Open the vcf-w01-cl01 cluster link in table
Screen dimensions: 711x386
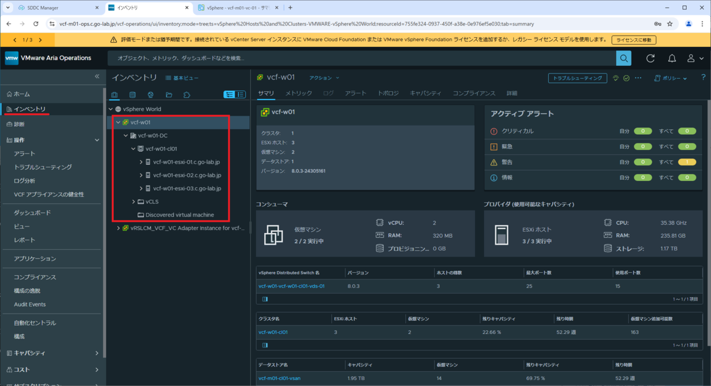[273, 332]
